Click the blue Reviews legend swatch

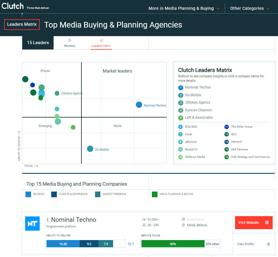tap(28, 195)
